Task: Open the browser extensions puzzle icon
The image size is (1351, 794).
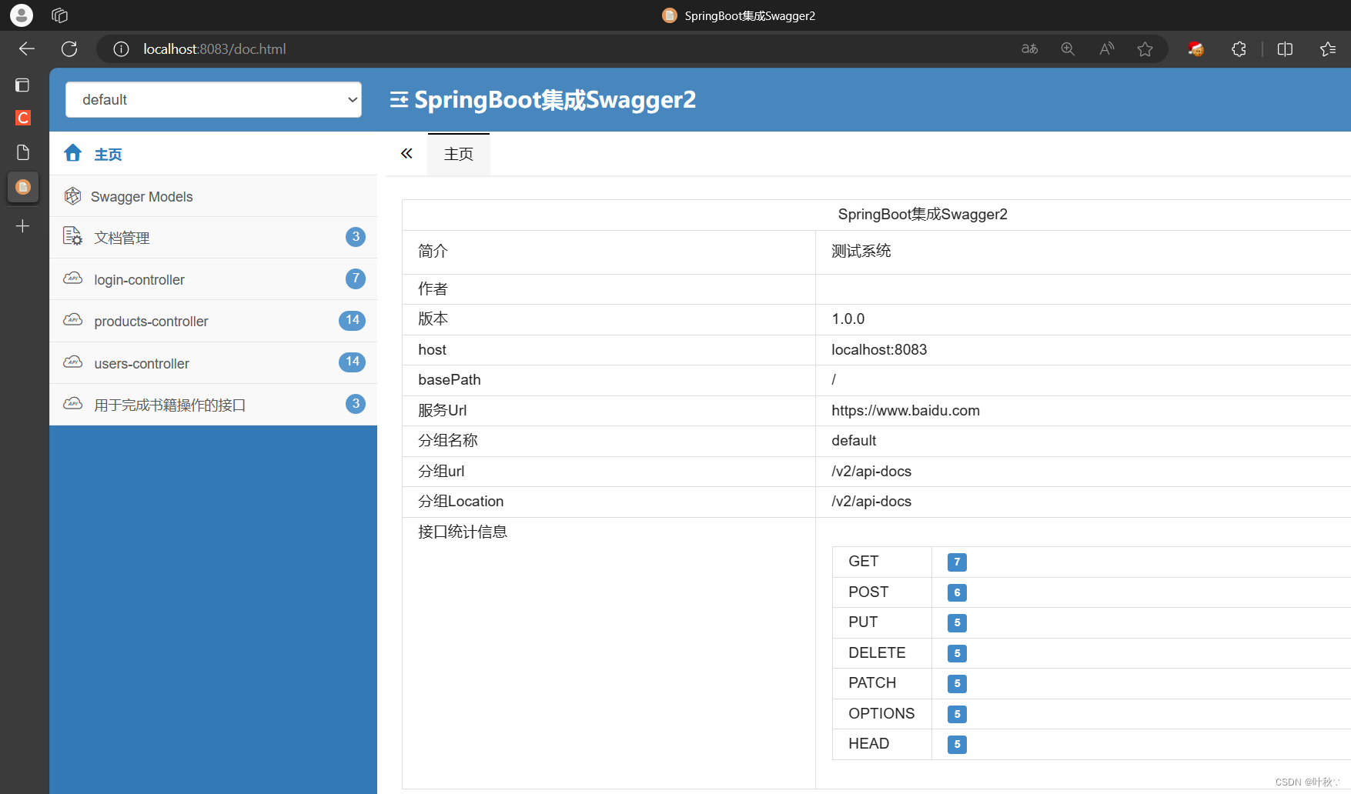Action: (1239, 49)
